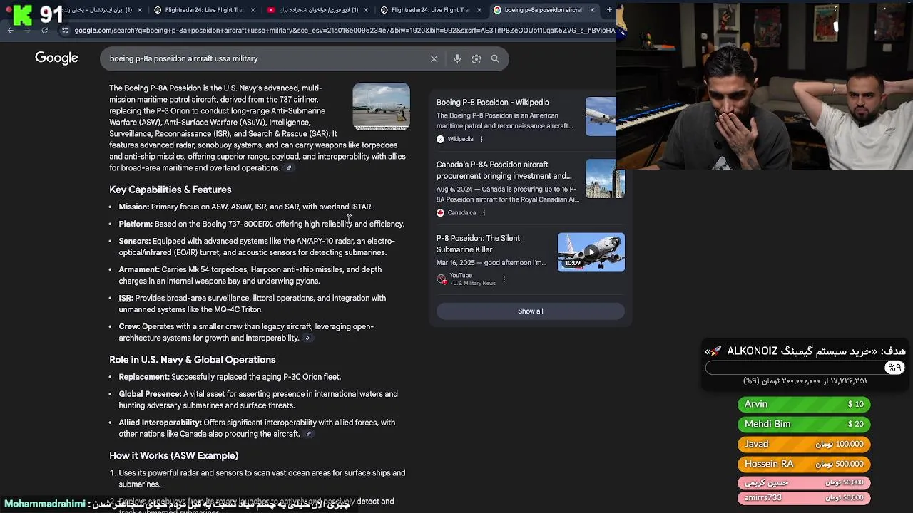Click Role in U.S. Navy & Global Operations heading

point(192,360)
